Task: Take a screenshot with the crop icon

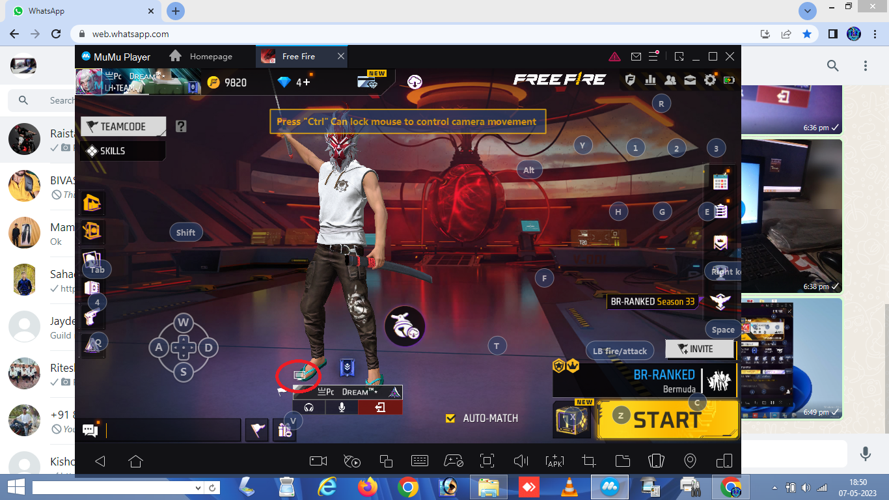Action: point(589,461)
